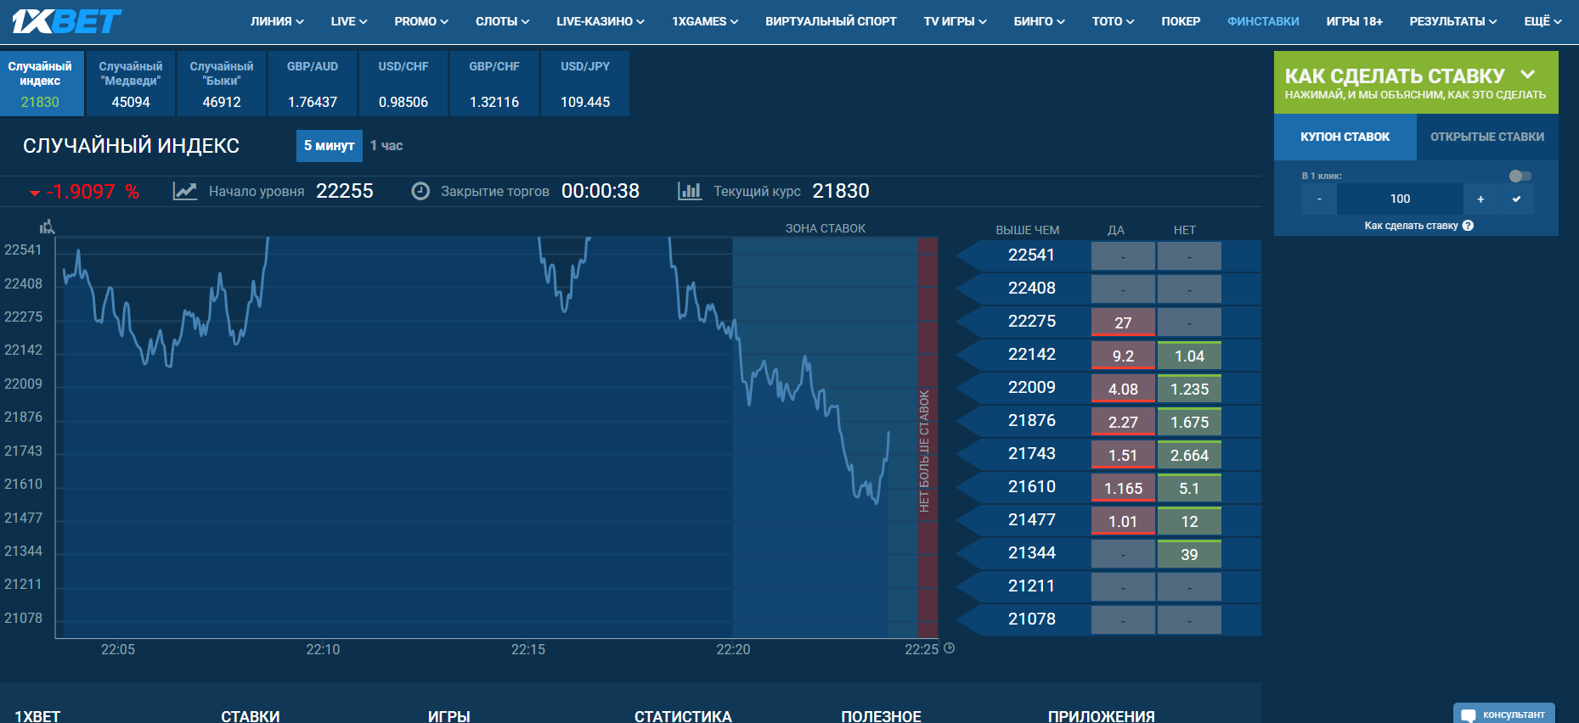Bet ДА at 1.165 for level 21610
This screenshot has width=1579, height=723.
coord(1123,488)
